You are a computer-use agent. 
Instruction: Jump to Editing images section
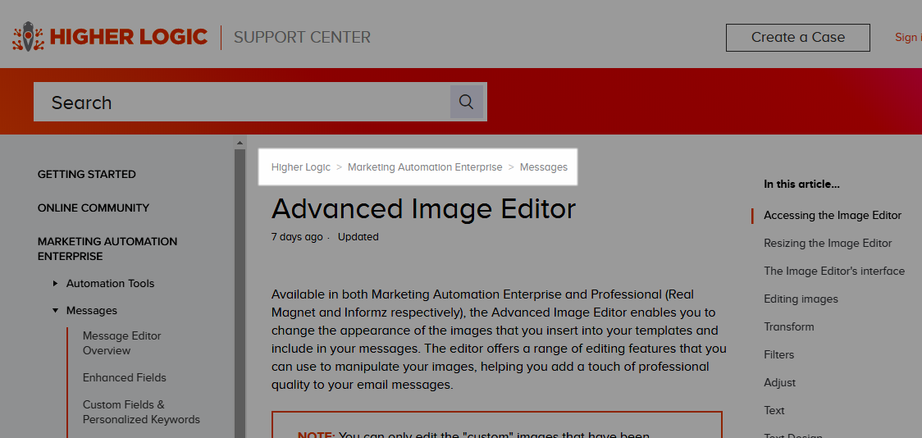point(801,299)
